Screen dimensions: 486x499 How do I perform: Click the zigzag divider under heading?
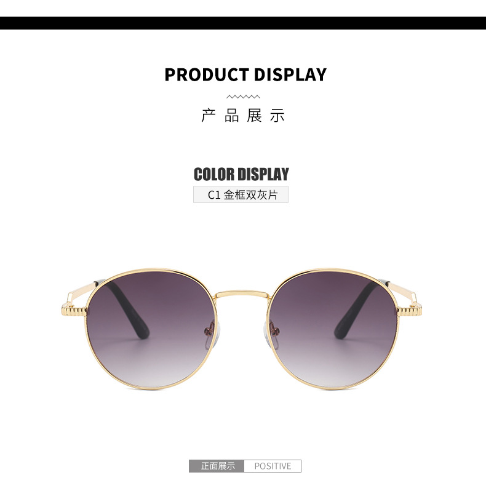(x=243, y=97)
